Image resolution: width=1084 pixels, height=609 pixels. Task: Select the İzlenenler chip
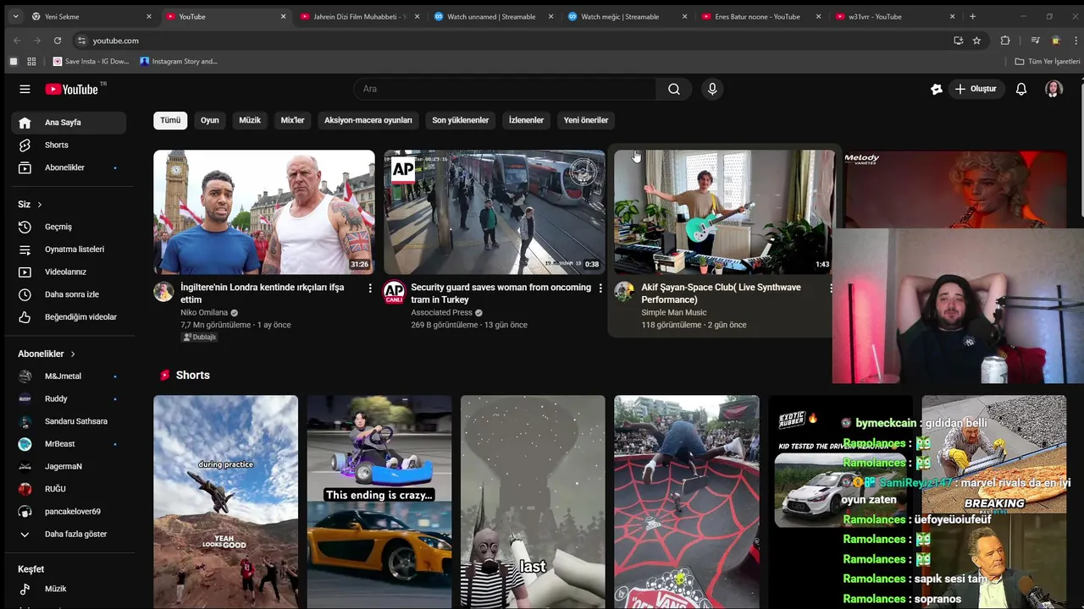pyautogui.click(x=526, y=120)
